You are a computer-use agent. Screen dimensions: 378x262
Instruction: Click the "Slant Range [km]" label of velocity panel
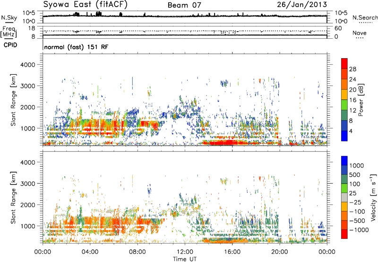coord(13,198)
